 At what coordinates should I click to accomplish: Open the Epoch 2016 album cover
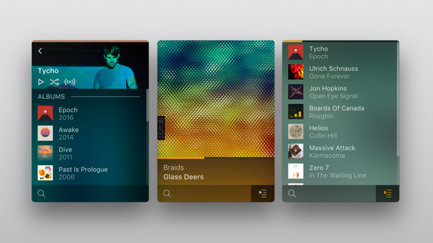45,113
